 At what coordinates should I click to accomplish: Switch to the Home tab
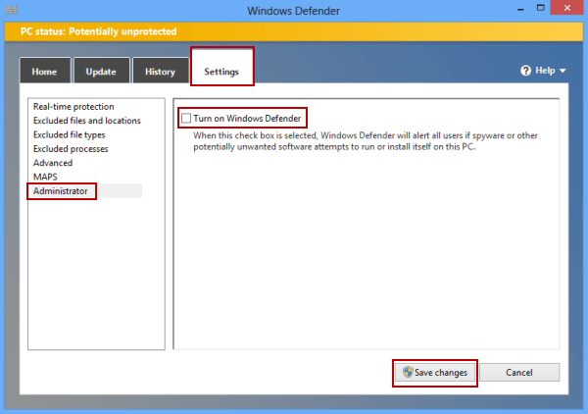pos(45,71)
